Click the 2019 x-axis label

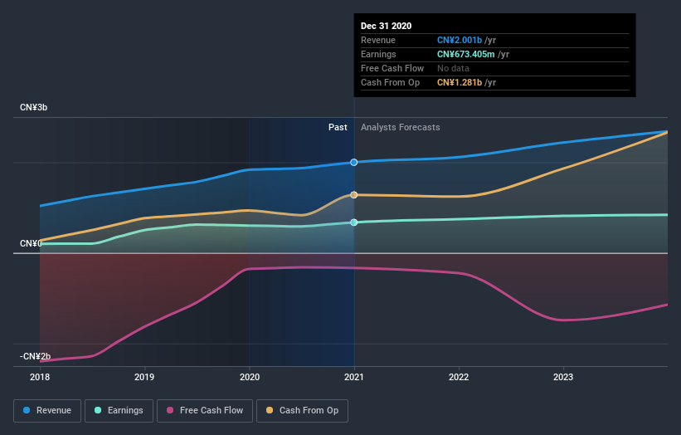click(144, 377)
